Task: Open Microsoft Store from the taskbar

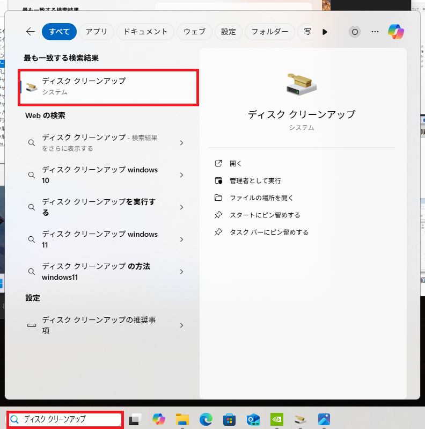Action: (230, 419)
